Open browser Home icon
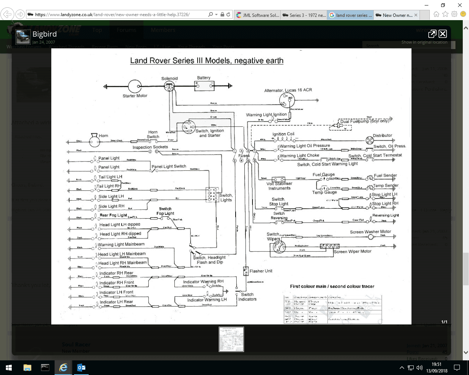This screenshot has width=469, height=375. click(x=436, y=14)
